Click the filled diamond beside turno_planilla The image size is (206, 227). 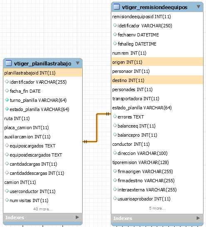point(7,100)
